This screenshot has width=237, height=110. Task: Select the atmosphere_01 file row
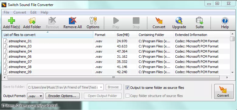tap(116, 41)
